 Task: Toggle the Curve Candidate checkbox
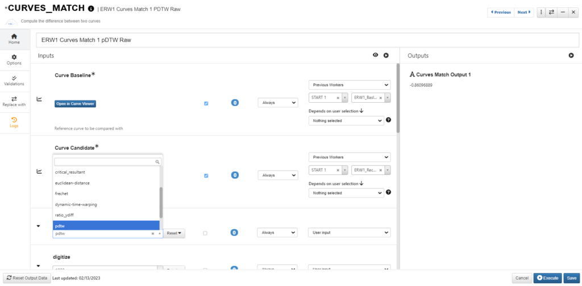206,175
